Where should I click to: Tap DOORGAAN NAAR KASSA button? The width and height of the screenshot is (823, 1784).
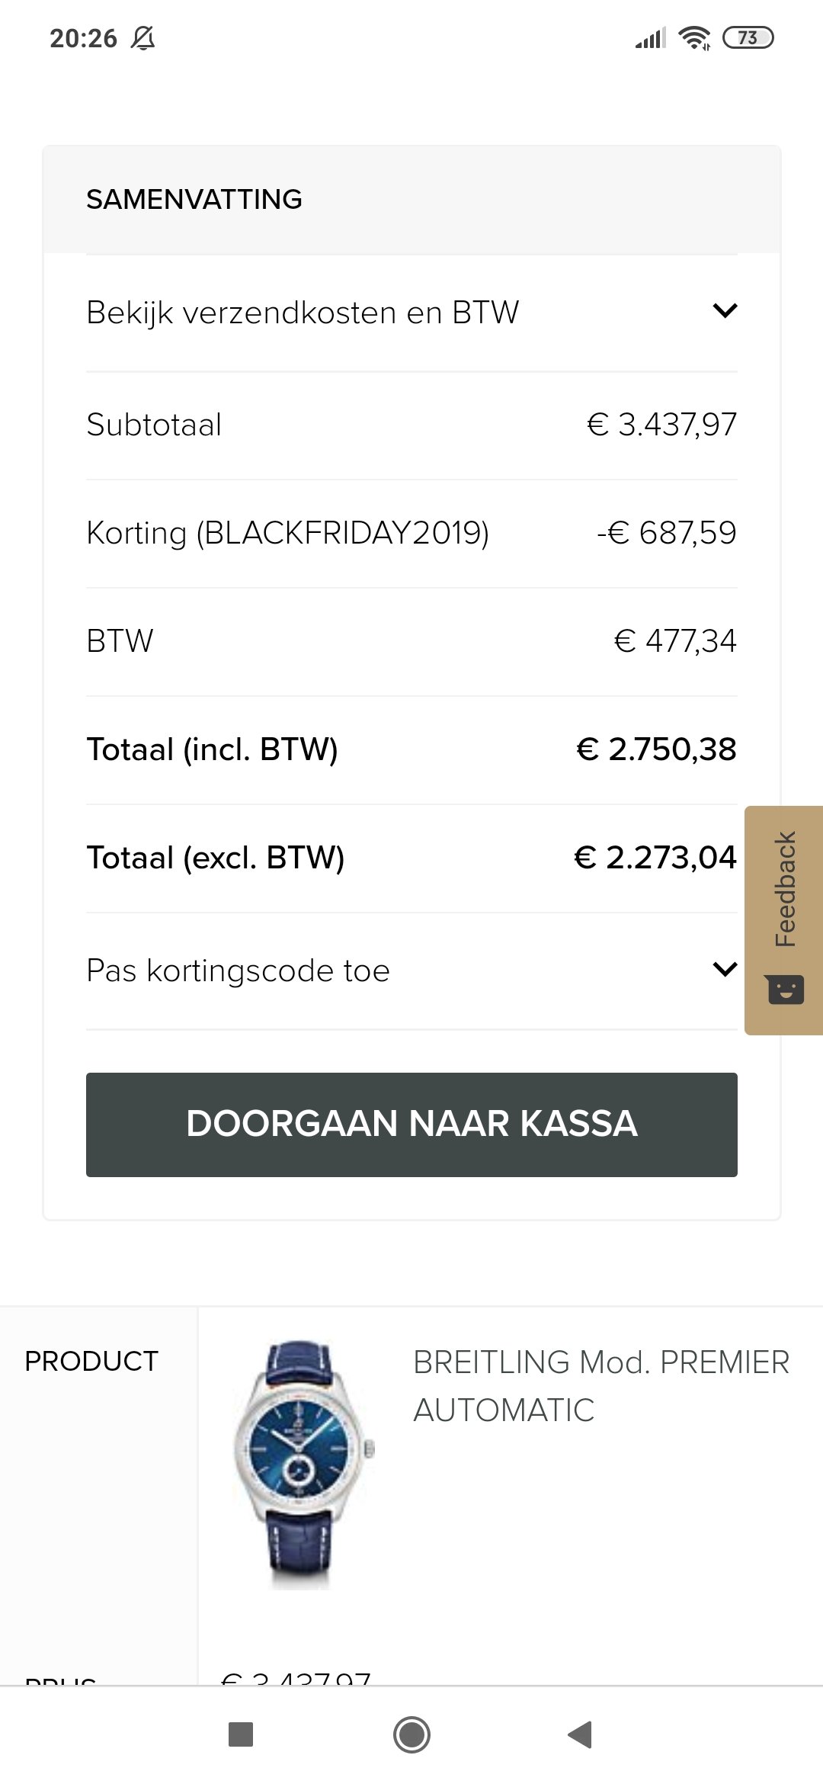(x=411, y=1125)
